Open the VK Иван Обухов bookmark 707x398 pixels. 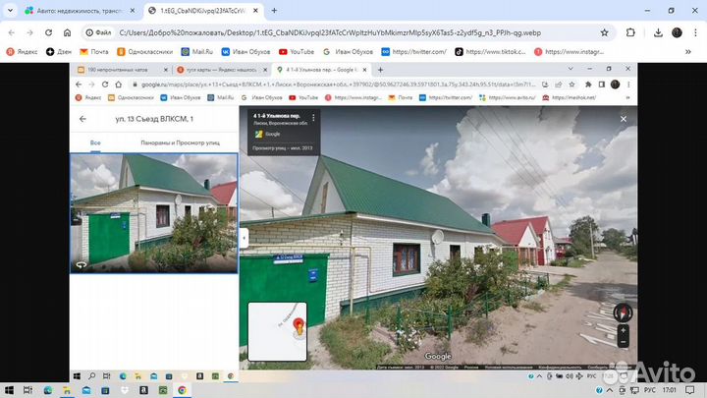(245, 52)
